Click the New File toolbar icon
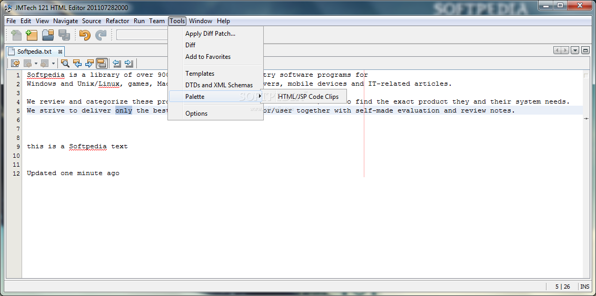 click(x=16, y=35)
